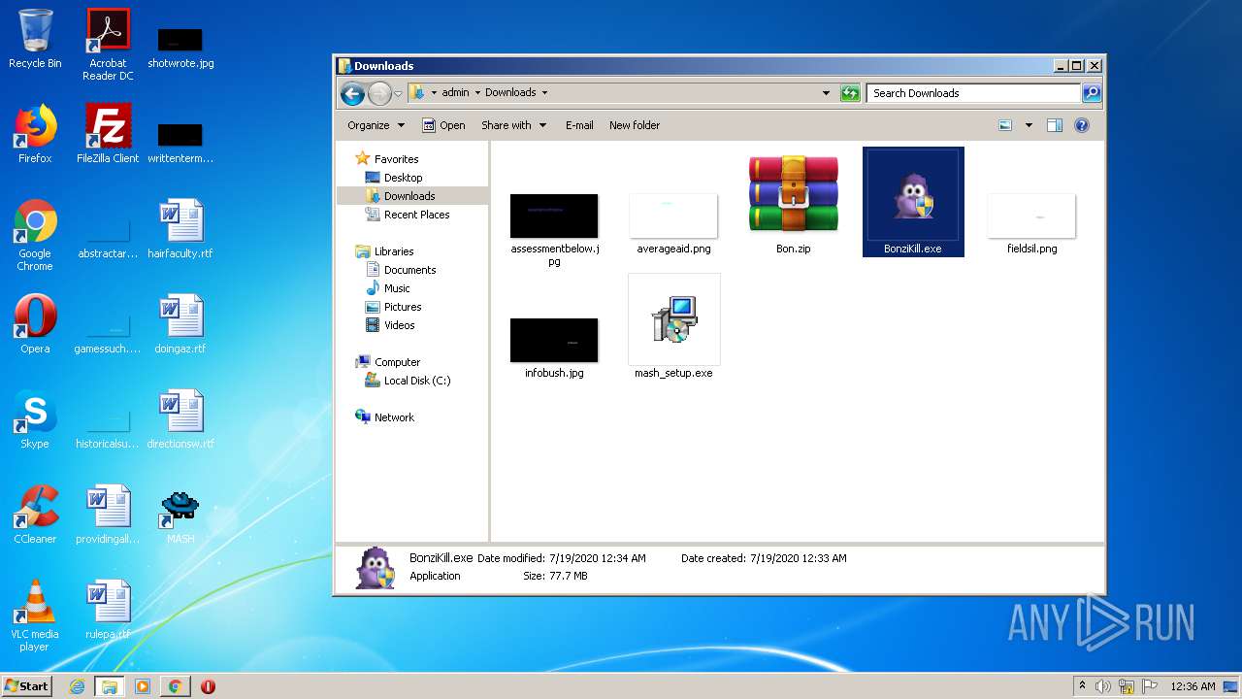Click the Search Downloads field
Viewport: 1242px width, 699px height.
coord(973,93)
